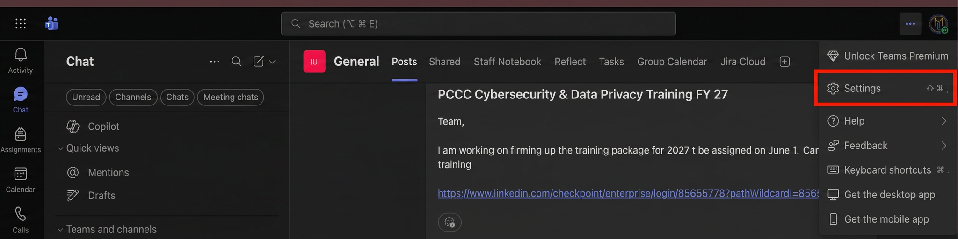Switch to the Staff Notebook tab
This screenshot has width=958, height=239.
[x=507, y=62]
